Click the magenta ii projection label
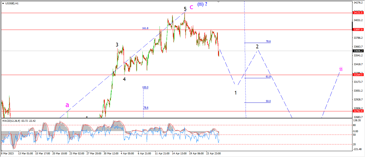The image size is (365, 157). [x=341, y=69]
